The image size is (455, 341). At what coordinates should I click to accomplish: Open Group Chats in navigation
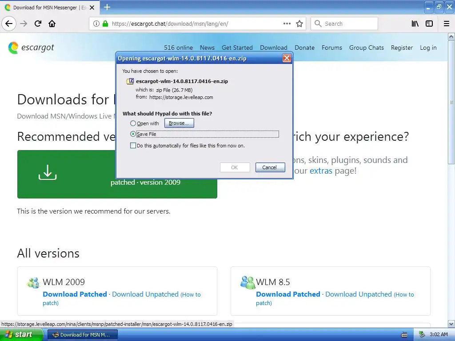367,48
